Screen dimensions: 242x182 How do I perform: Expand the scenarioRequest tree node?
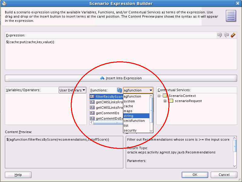coord(165,101)
